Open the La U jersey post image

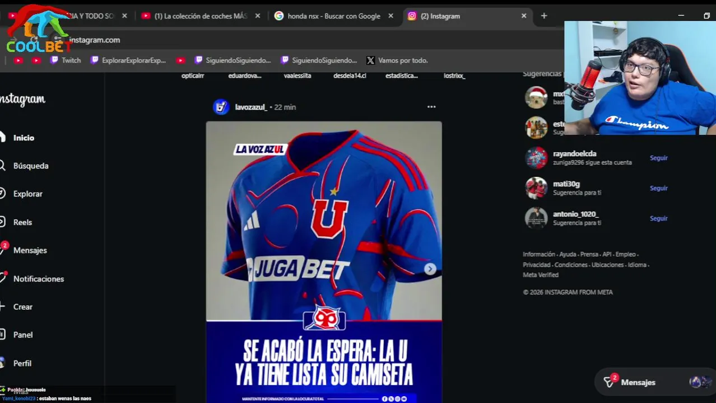coord(324,262)
